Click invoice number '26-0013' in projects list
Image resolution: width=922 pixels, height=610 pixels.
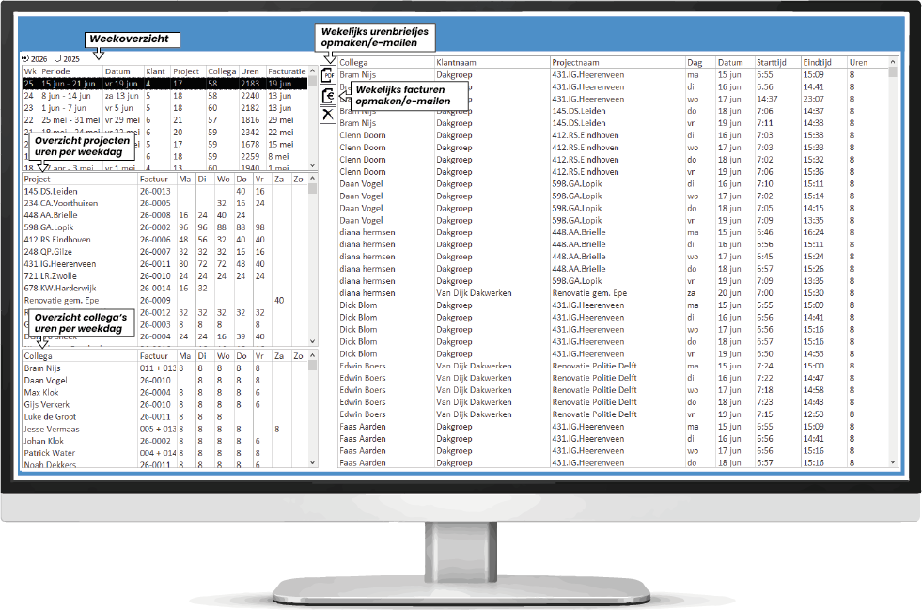pos(155,191)
